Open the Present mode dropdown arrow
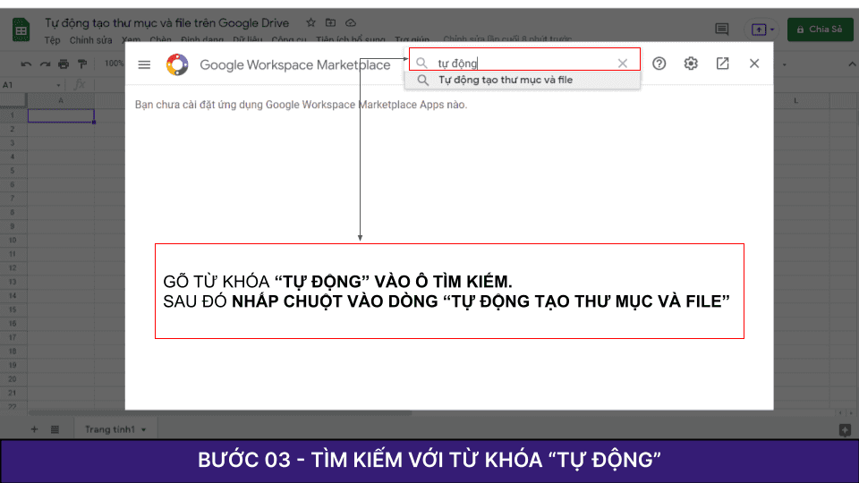Viewport: 859px width, 483px height. pyautogui.click(x=772, y=30)
